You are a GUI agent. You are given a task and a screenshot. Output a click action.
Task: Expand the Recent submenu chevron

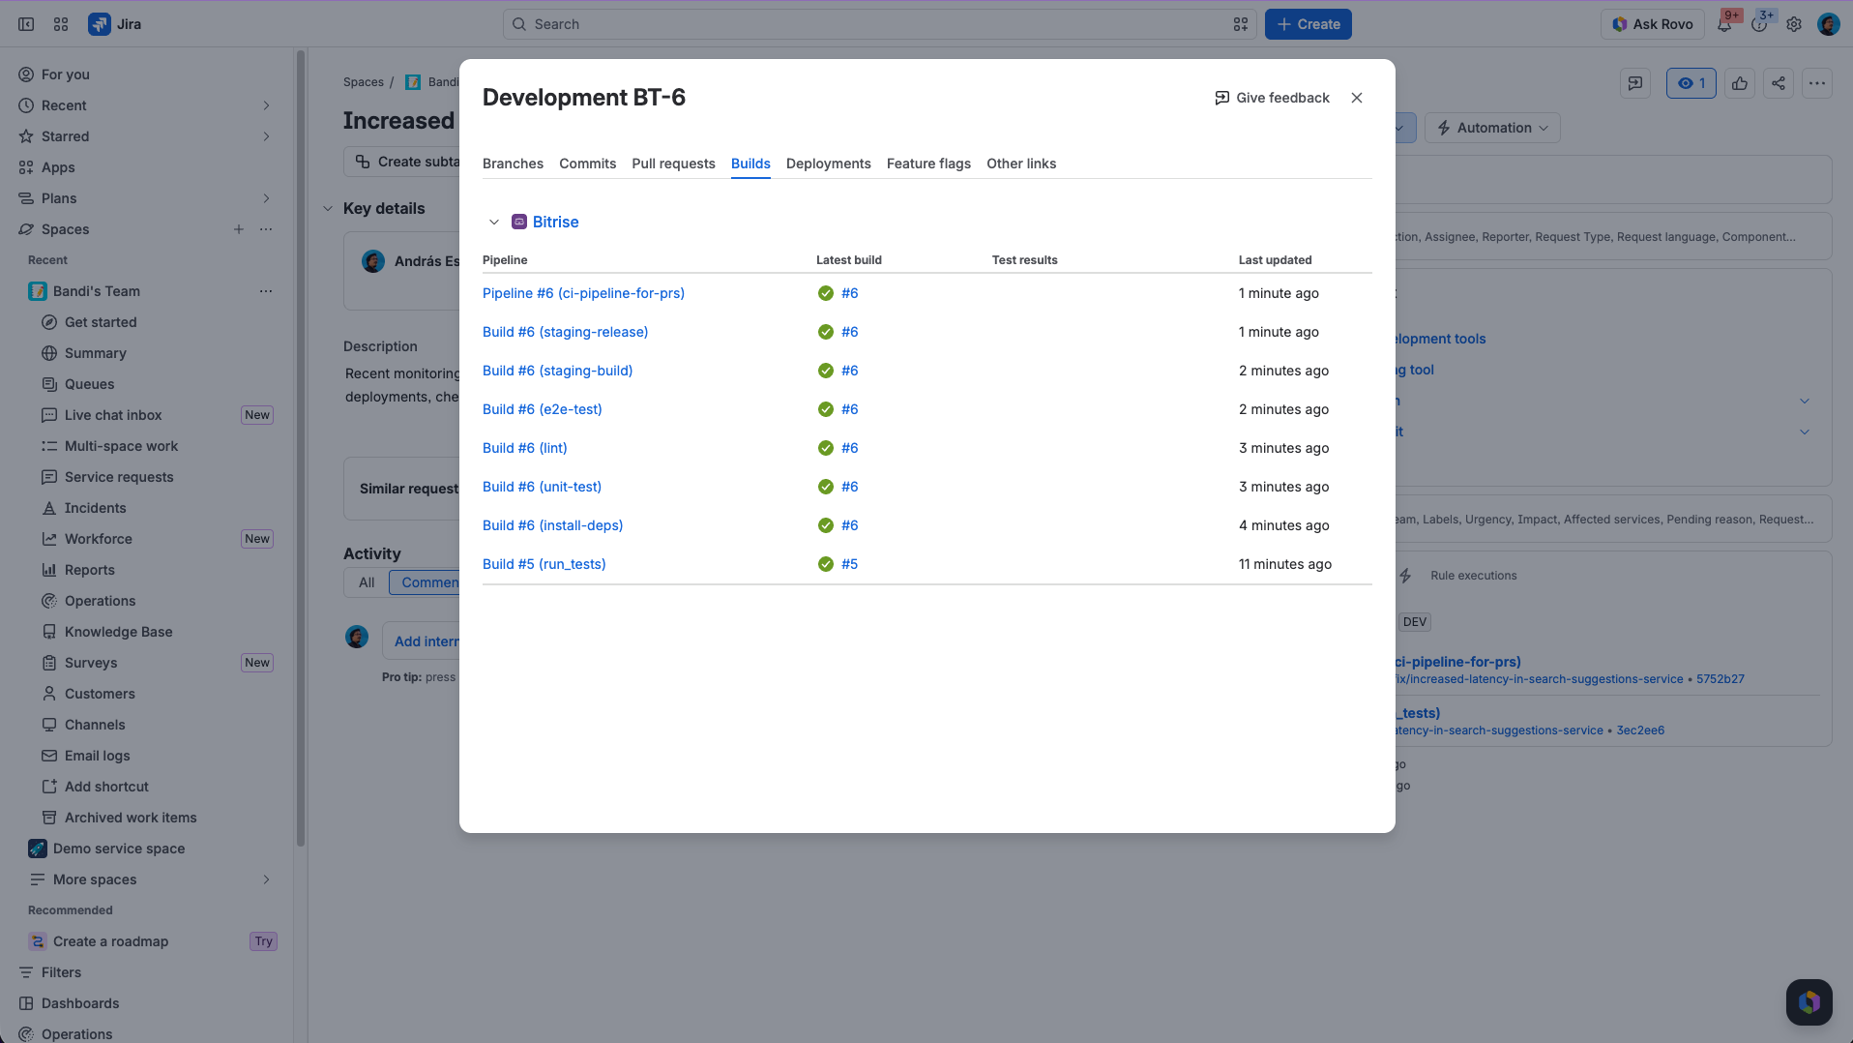pyautogui.click(x=266, y=105)
